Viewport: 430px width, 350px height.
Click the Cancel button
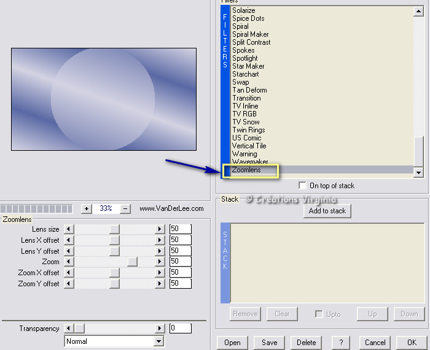point(375,343)
